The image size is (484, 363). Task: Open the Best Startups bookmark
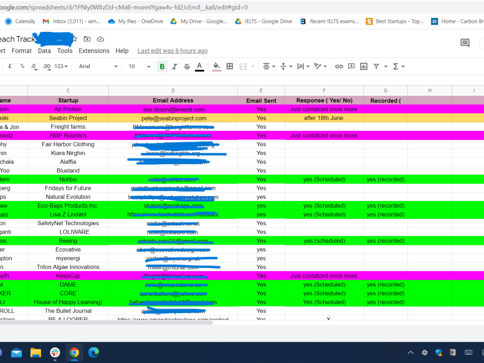tap(395, 21)
